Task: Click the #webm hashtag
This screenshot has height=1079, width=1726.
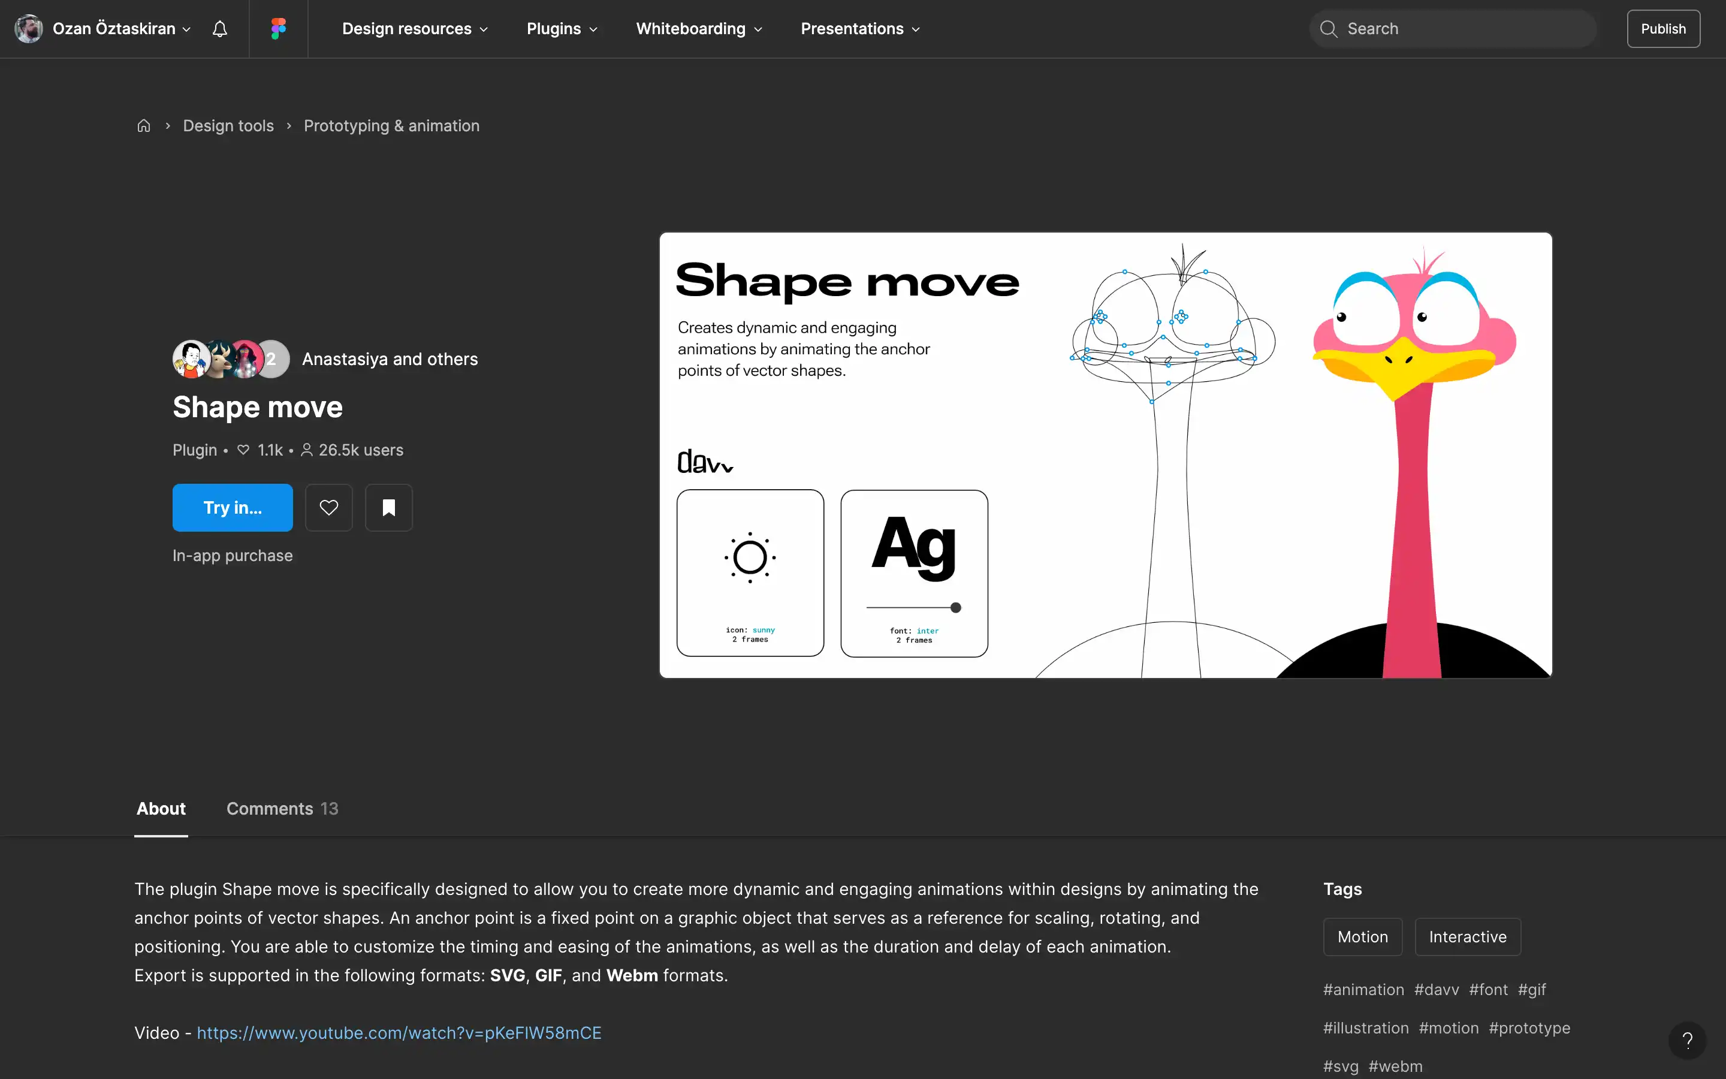Action: click(1395, 1066)
